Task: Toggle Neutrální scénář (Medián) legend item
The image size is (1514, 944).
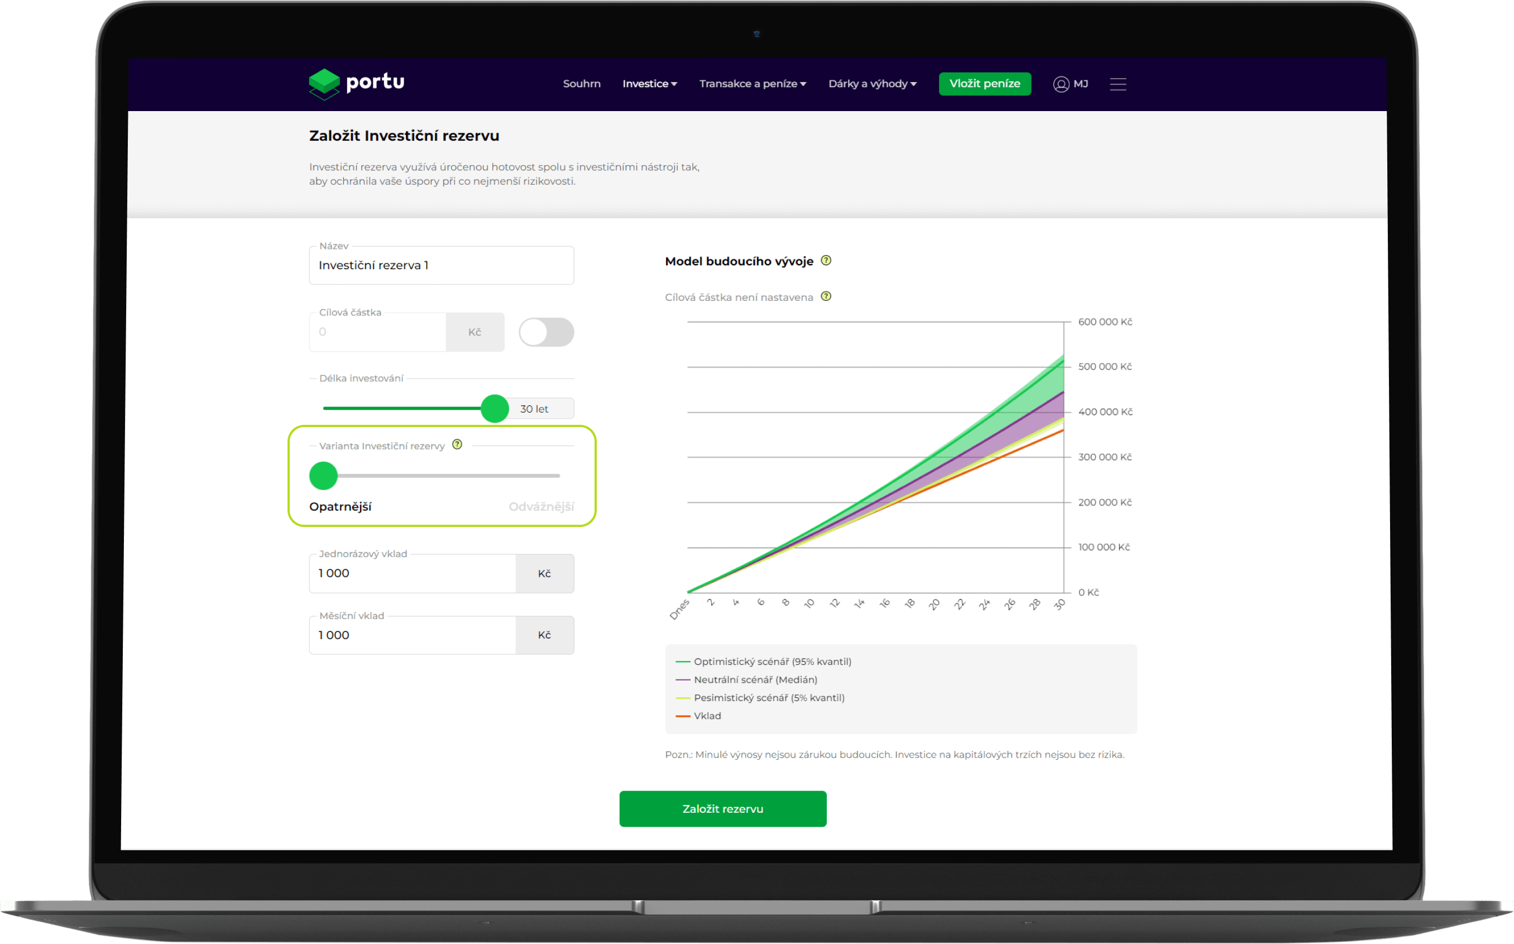Action: [x=755, y=679]
